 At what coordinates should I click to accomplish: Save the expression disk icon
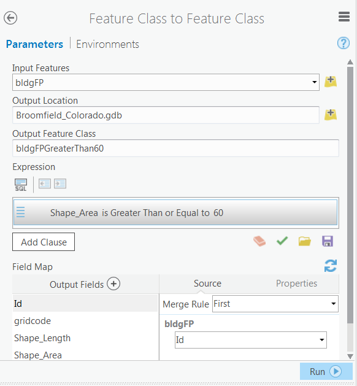point(328,241)
